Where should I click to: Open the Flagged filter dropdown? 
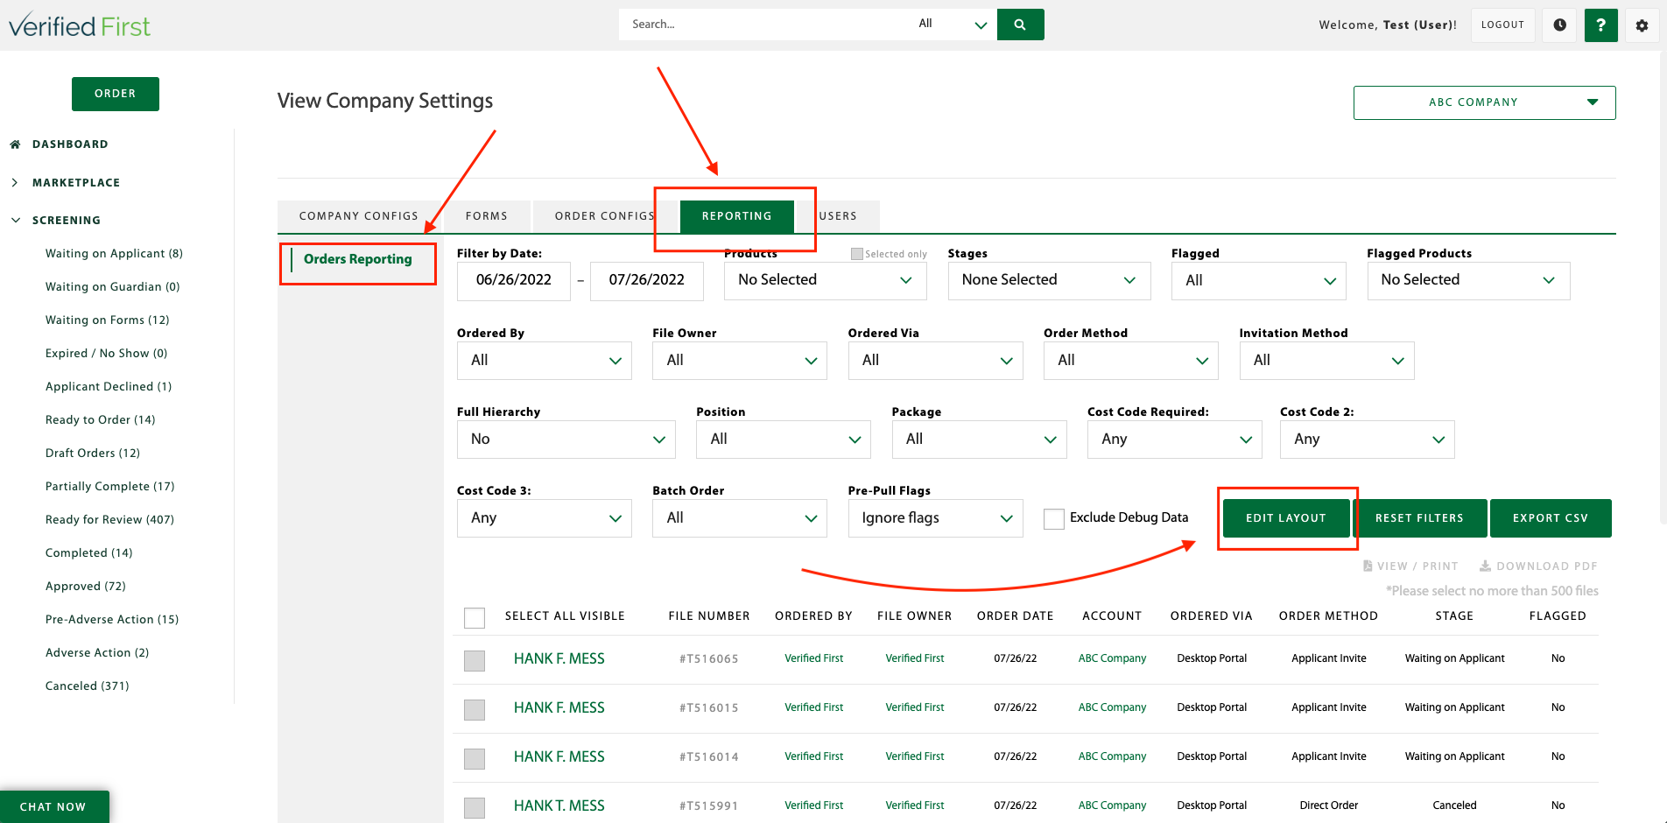coord(1258,280)
